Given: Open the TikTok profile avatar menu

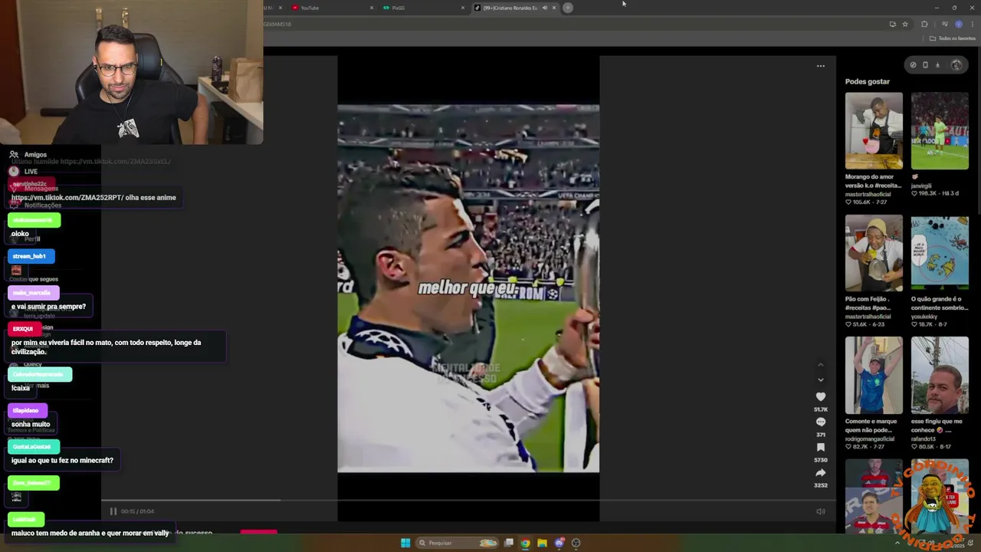Looking at the screenshot, I should pos(956,65).
